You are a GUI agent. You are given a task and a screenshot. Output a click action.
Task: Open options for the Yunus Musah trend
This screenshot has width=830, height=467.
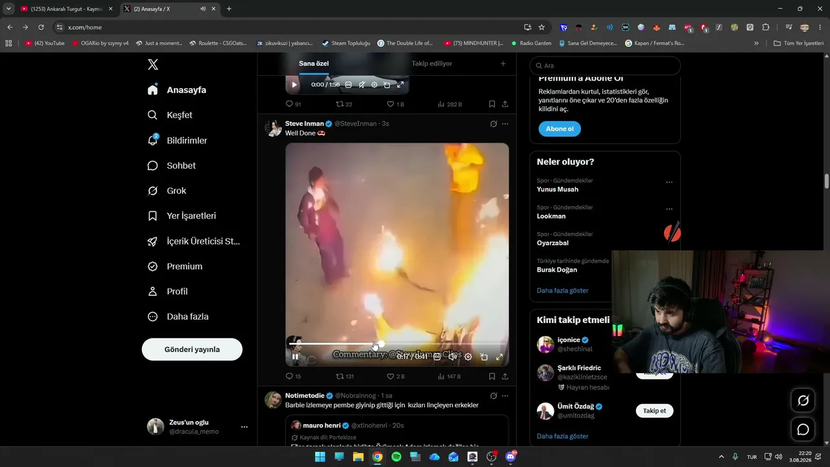(x=669, y=182)
